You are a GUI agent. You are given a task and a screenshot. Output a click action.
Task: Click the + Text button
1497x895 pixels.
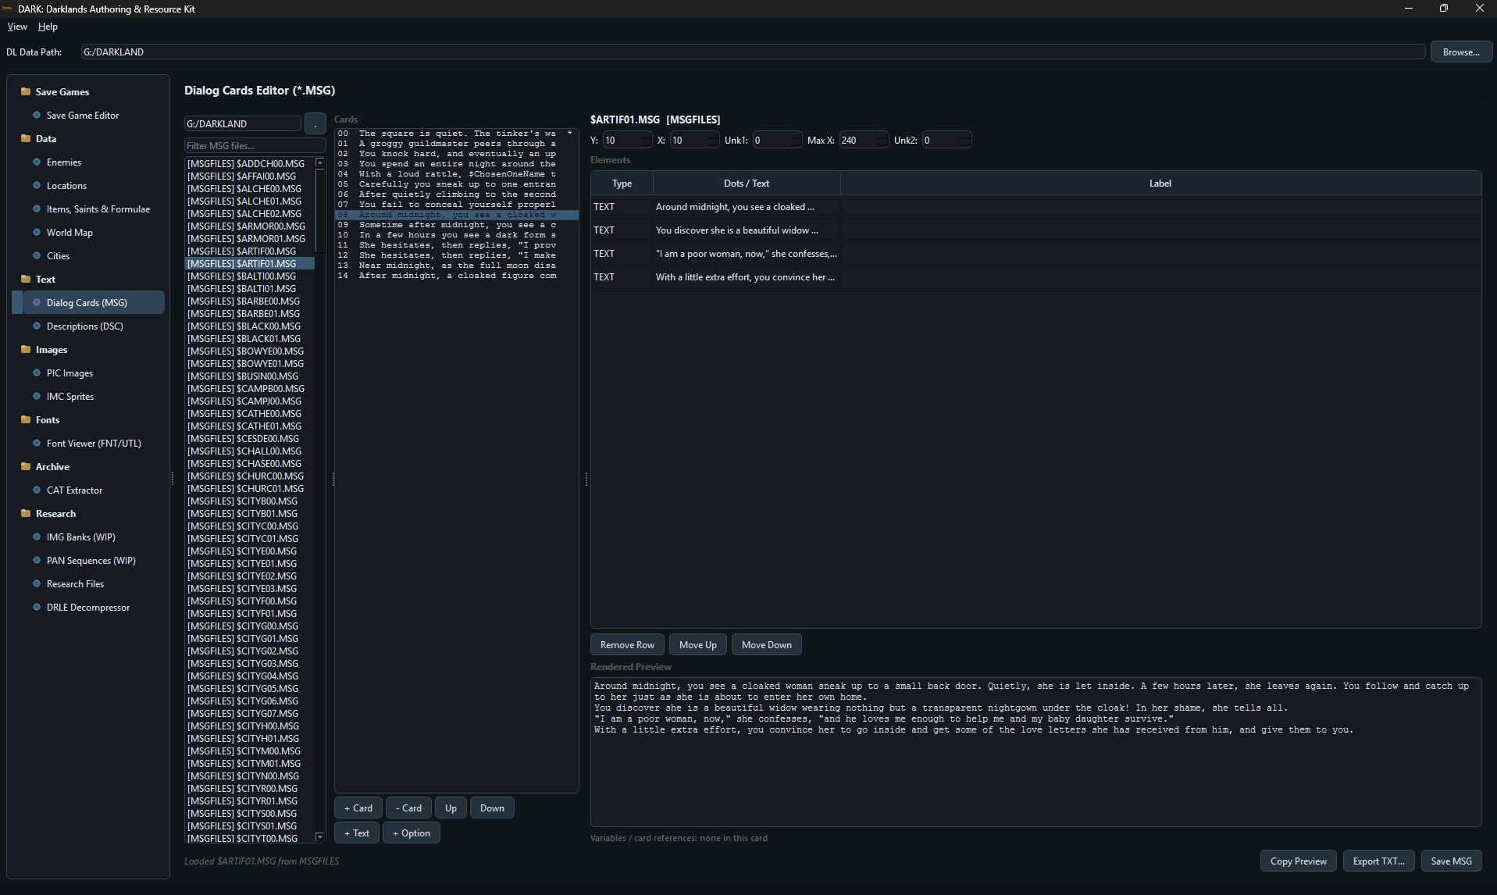(x=357, y=833)
